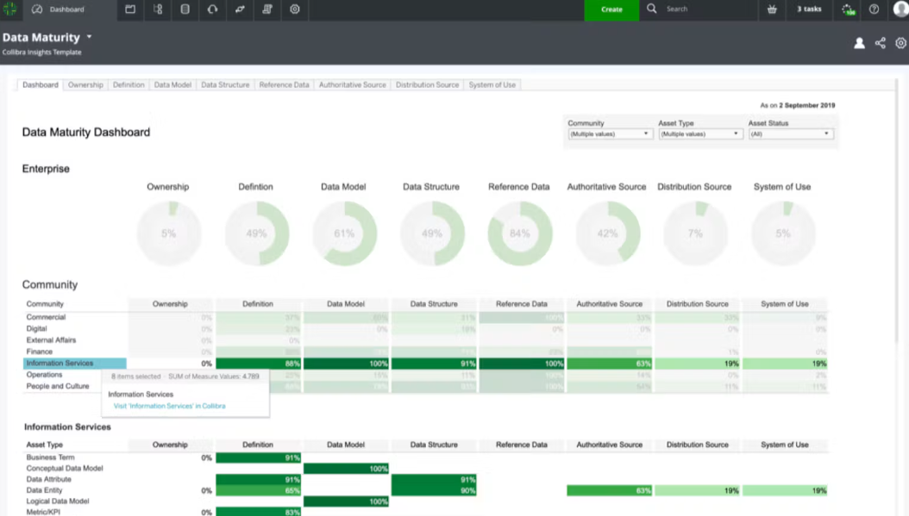Switch to the Data Model tab
This screenshot has height=516, width=909.
[x=172, y=84]
